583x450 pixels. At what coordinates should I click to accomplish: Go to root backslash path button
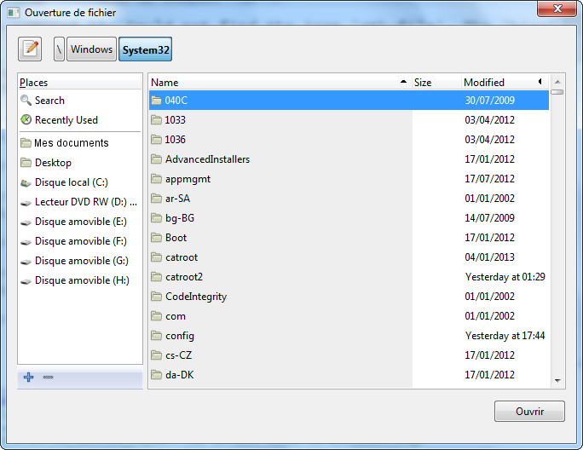(59, 49)
